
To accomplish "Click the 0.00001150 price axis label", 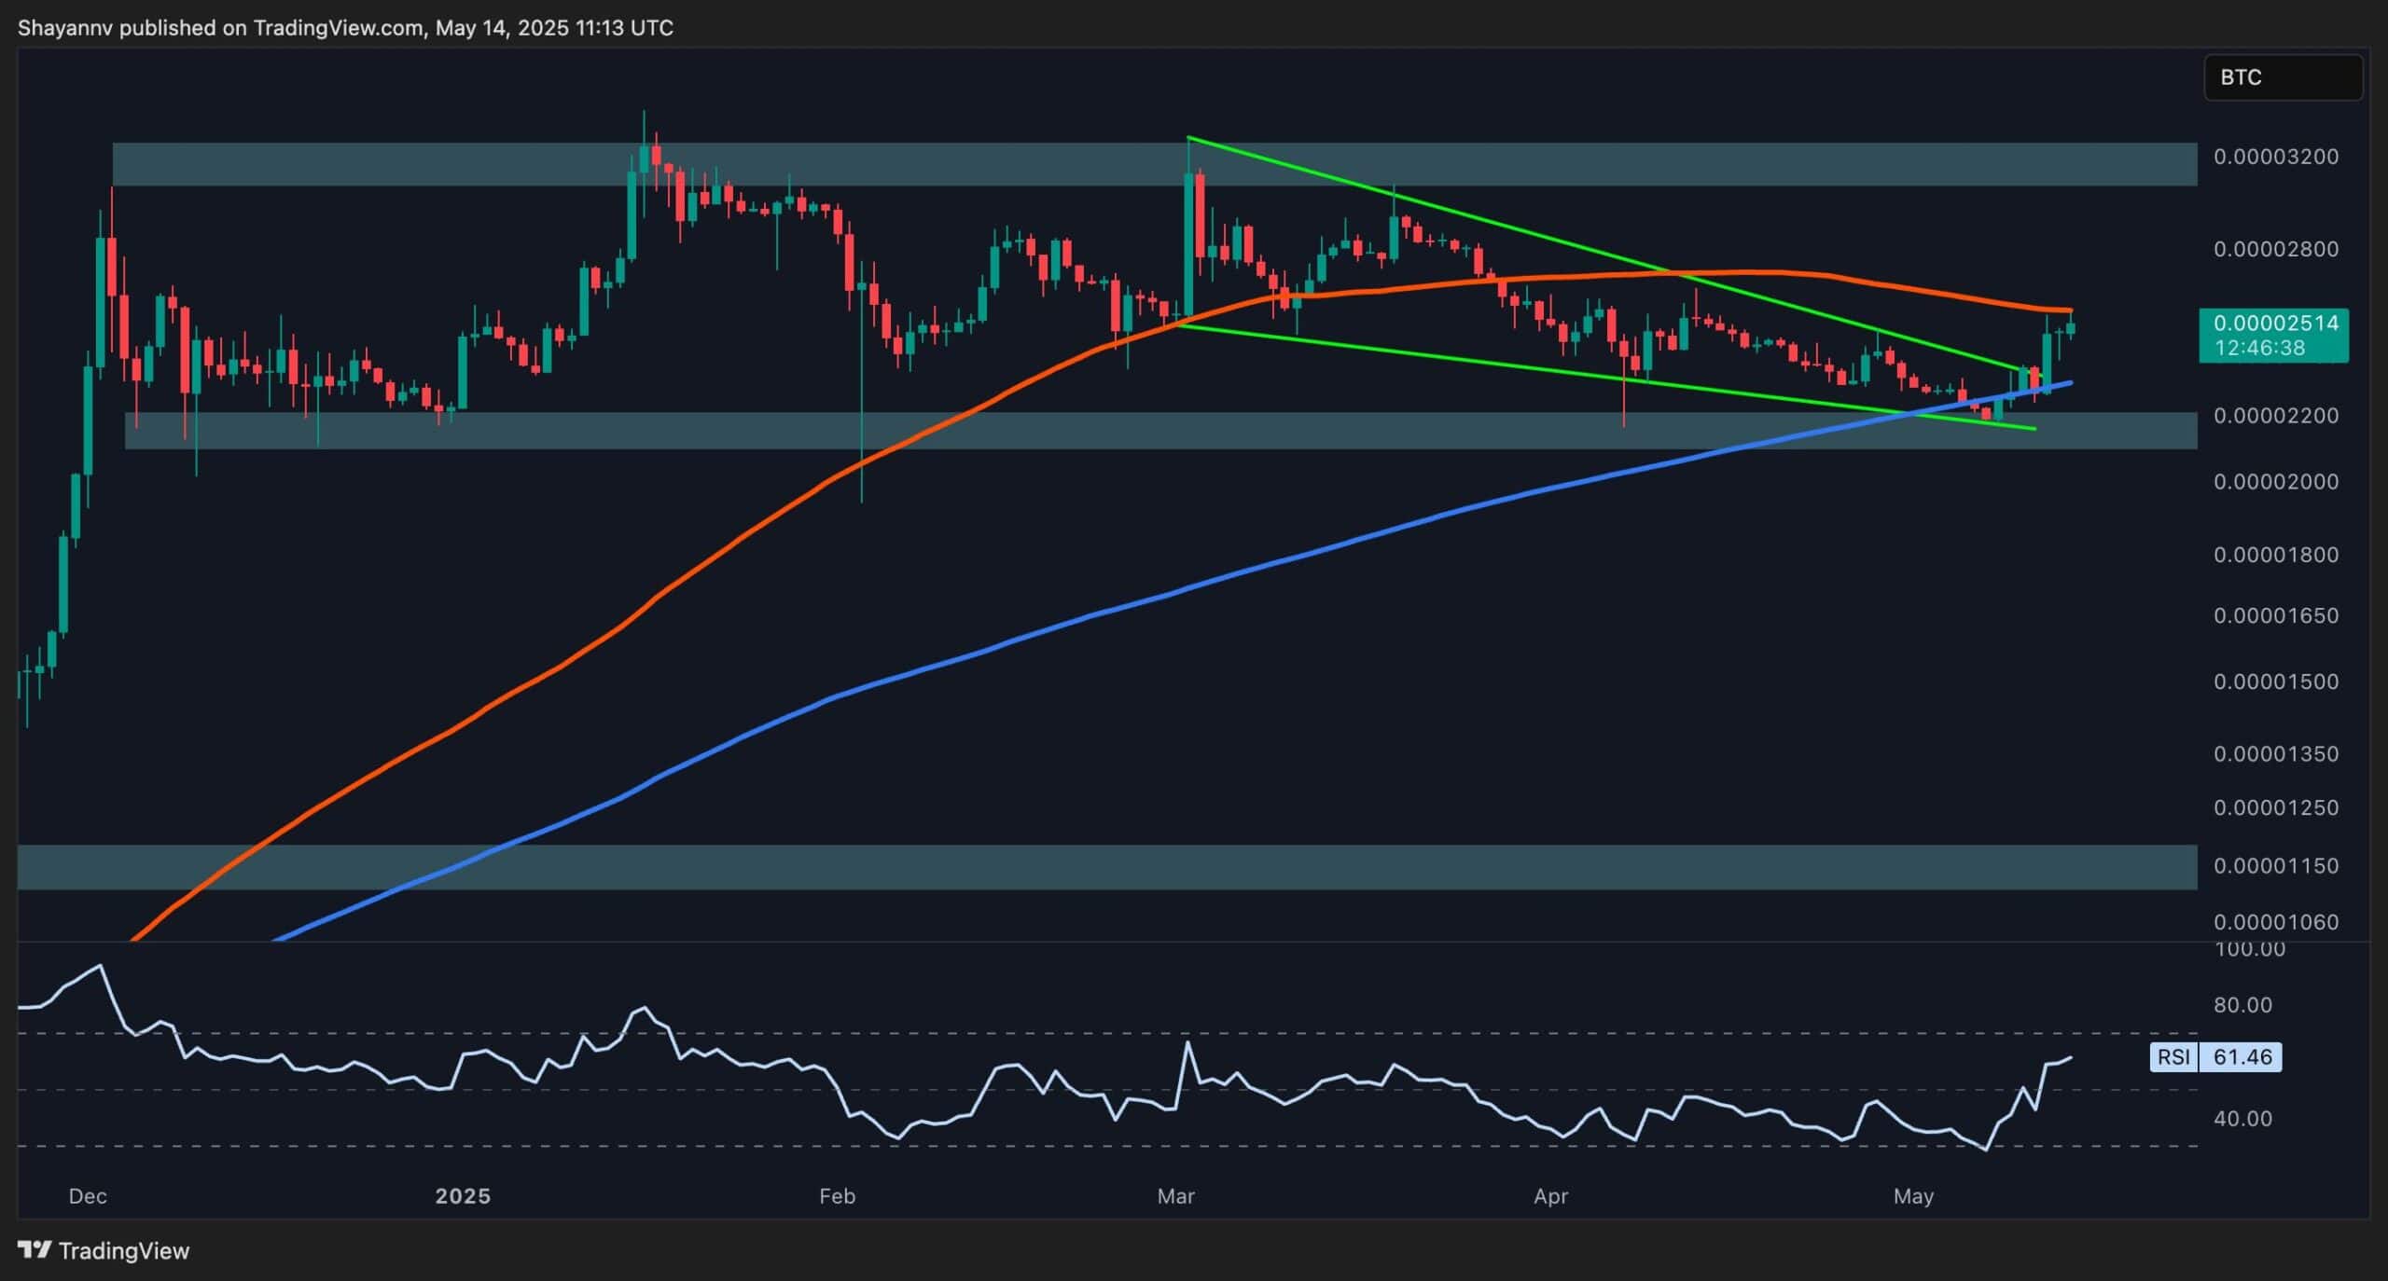I will [x=2276, y=866].
